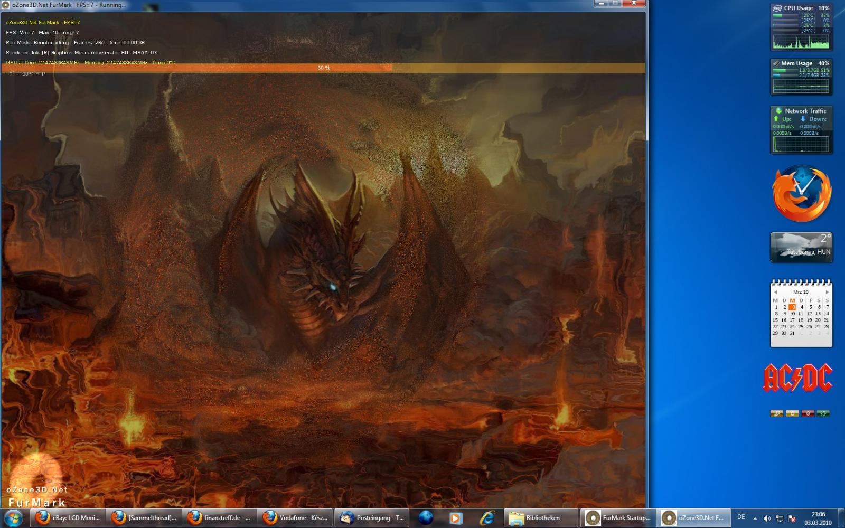This screenshot has width=845, height=528.
Task: Select the oZone3D.Net FurMark taskbar button
Action: click(x=693, y=518)
